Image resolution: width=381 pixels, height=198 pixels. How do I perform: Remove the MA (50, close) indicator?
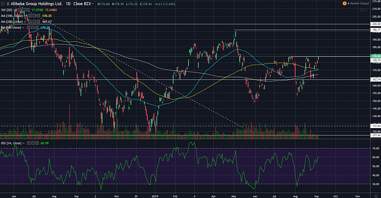[37, 28]
